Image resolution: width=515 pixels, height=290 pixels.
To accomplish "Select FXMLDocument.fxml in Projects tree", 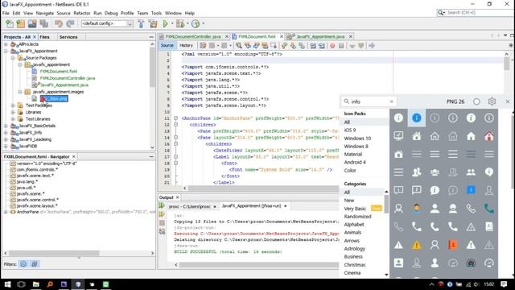I will pos(59,72).
